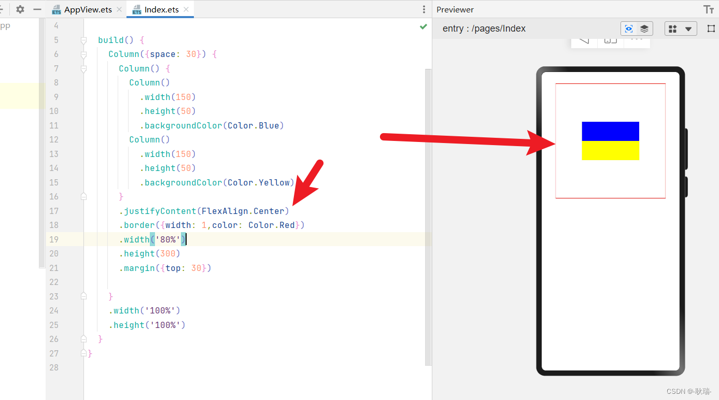Toggle the component layers view in Previewer
The image size is (719, 400).
tap(644, 28)
